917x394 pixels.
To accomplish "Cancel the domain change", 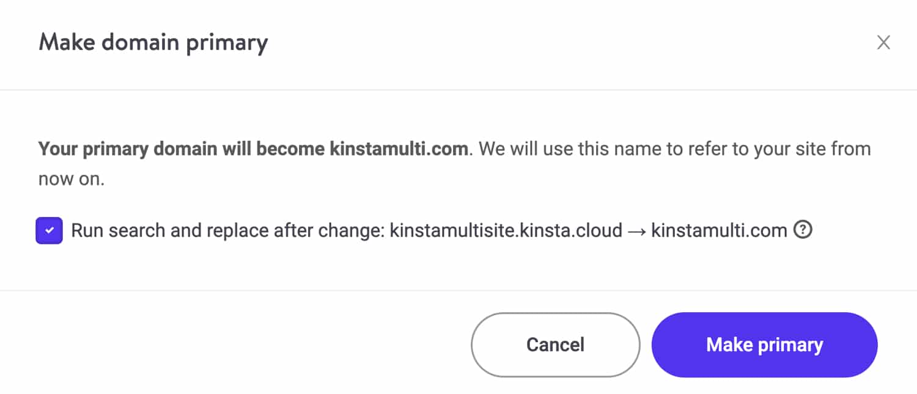I will 555,345.
